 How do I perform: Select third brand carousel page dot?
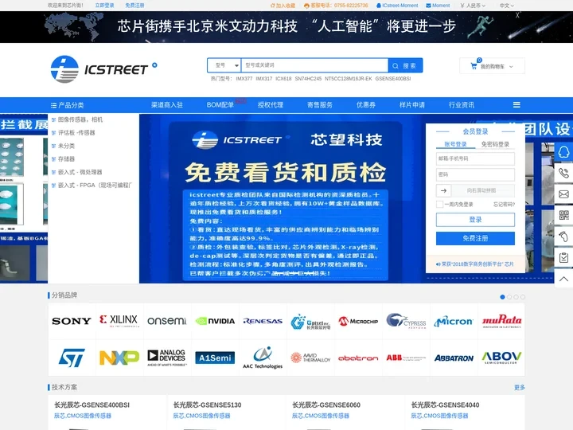point(516,297)
